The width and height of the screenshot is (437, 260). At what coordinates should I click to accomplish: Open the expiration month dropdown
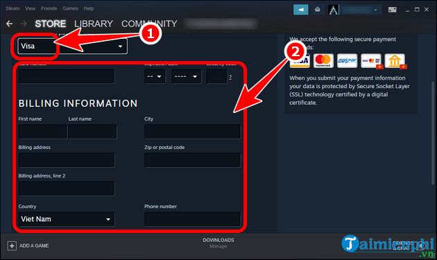coord(155,76)
